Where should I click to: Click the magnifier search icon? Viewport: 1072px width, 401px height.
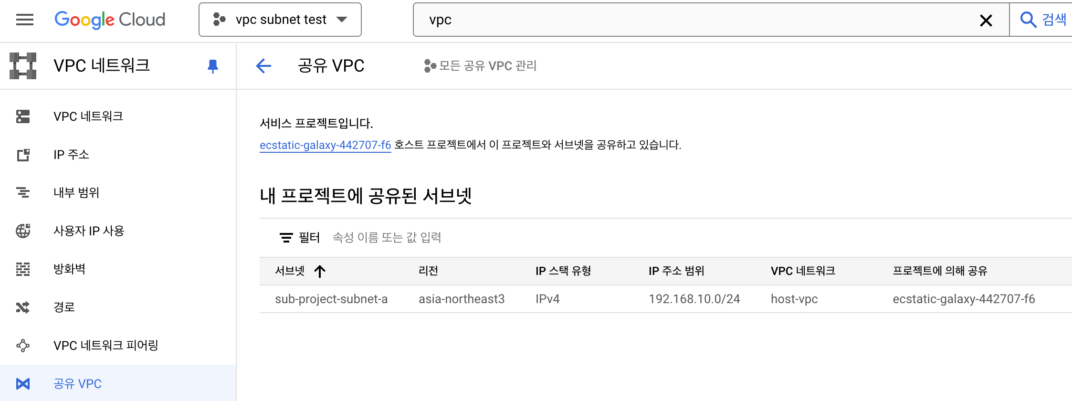point(1028,20)
